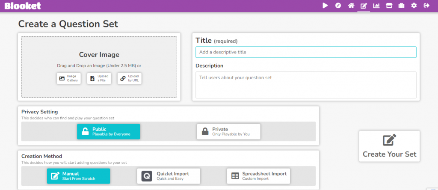438x190 pixels.
Task: Choose Quizlet Import creation method
Action: (169, 176)
